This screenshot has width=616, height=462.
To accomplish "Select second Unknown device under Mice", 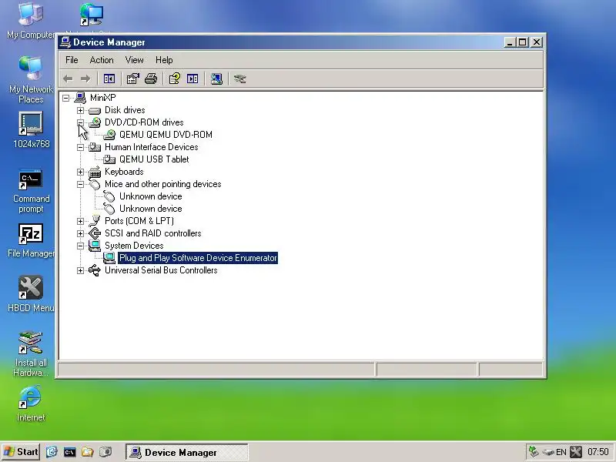I will [150, 209].
